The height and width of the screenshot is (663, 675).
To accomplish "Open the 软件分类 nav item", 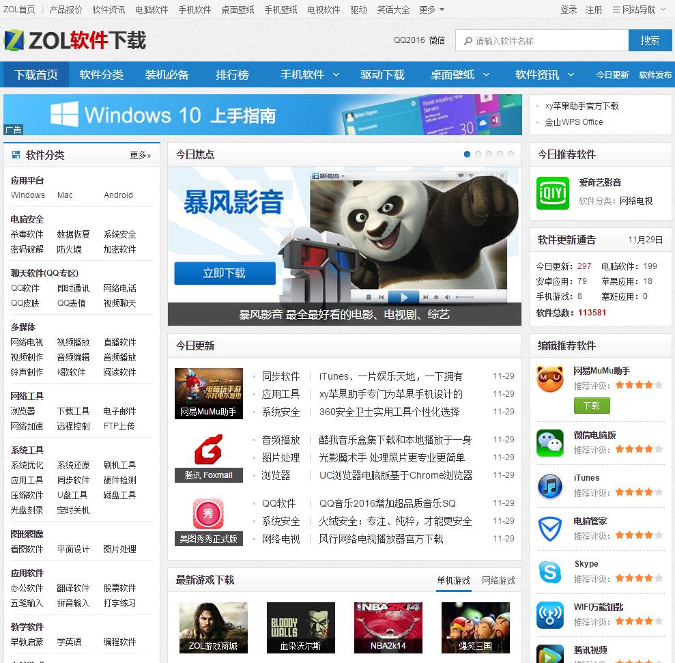I will click(x=101, y=74).
